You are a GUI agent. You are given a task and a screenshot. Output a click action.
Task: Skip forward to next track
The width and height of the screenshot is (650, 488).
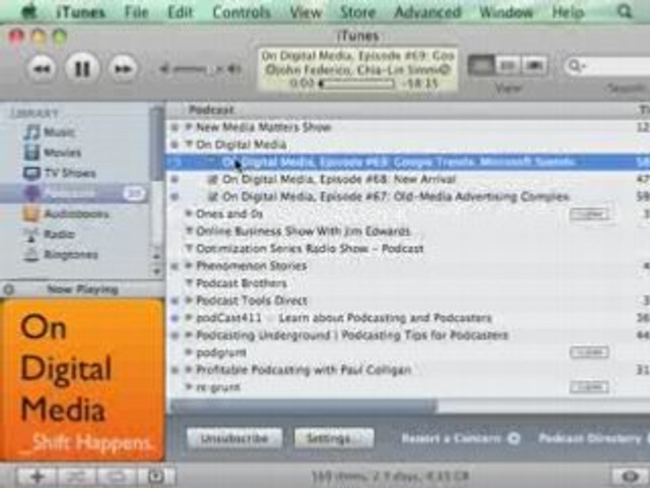pos(123,68)
